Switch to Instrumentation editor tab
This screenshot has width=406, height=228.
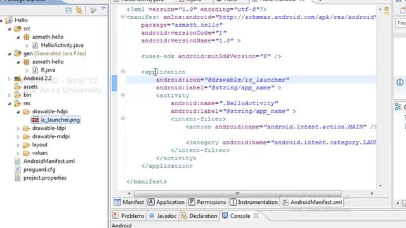pos(254,202)
